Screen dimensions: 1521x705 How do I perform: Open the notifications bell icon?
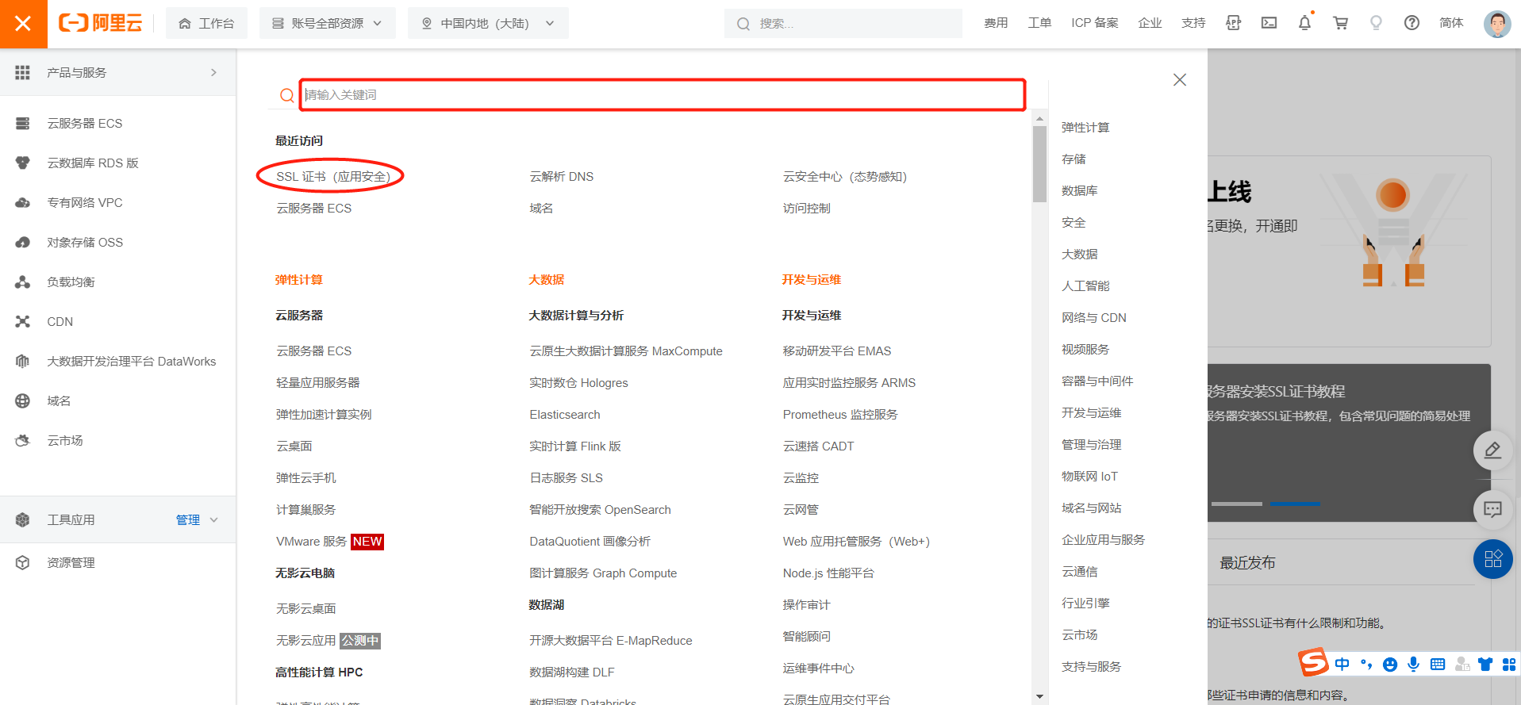[x=1304, y=23]
